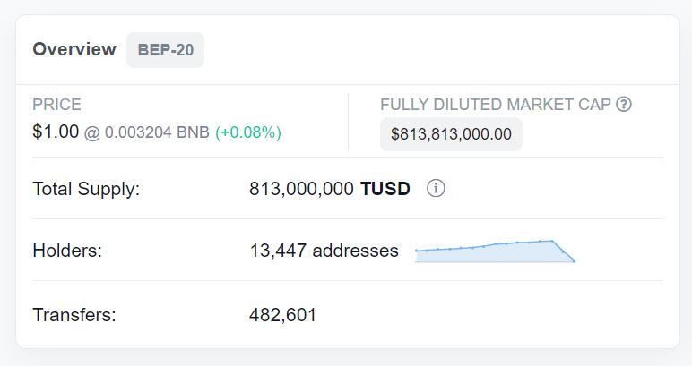This screenshot has width=692, height=366.
Task: Open the holders trend sparkline chart
Action: (494, 251)
